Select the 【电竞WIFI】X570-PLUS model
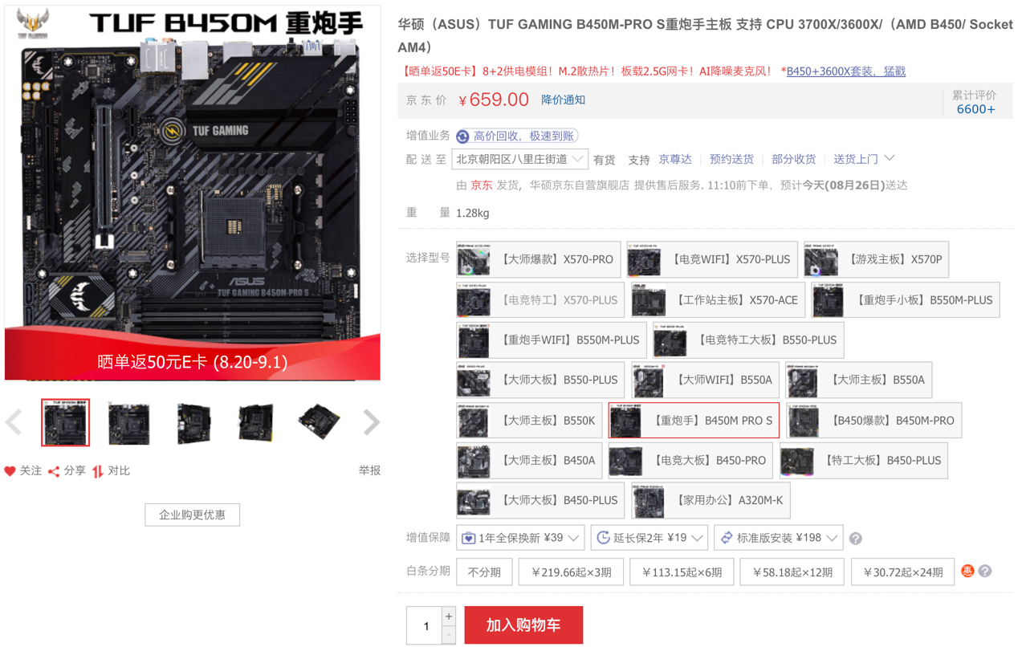 point(712,260)
